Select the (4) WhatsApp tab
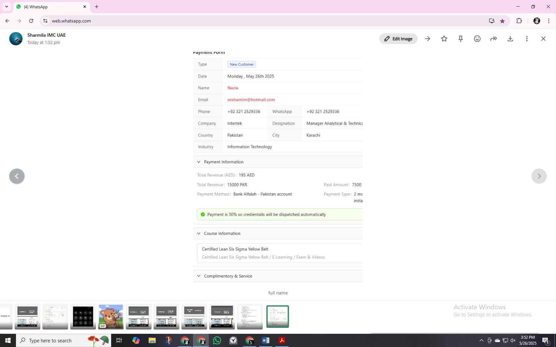 tap(51, 7)
